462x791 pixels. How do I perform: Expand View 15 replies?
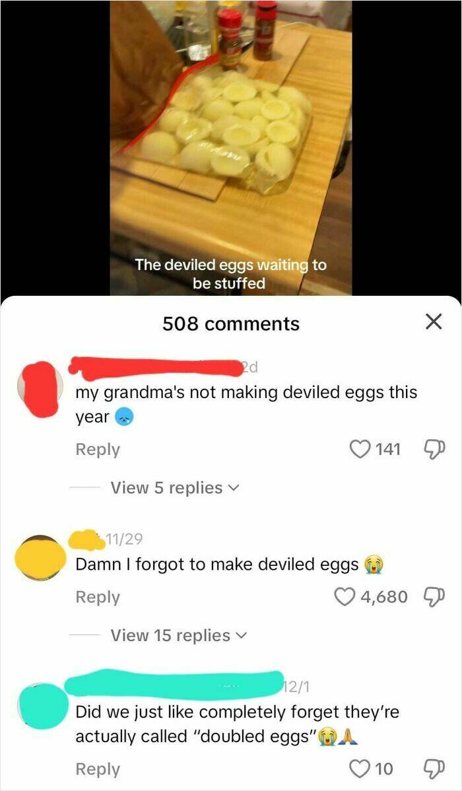pos(177,635)
